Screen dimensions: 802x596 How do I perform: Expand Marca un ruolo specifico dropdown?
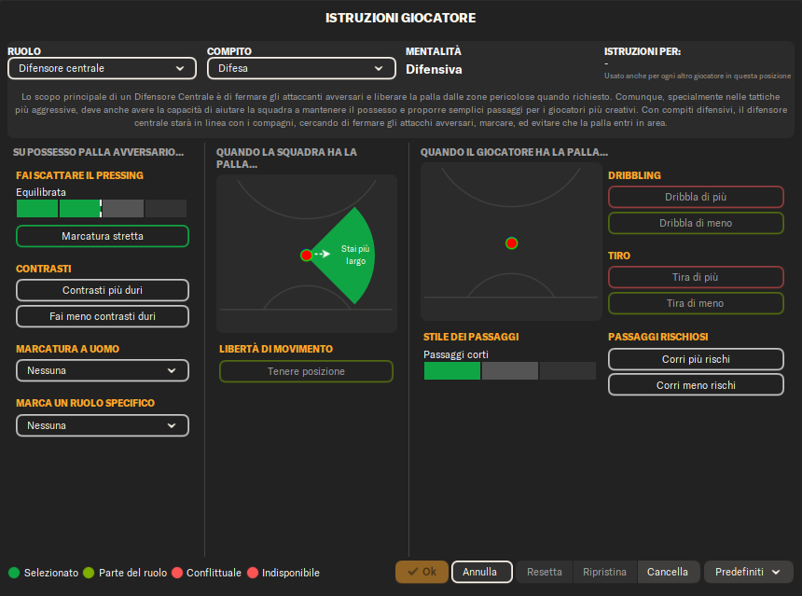pos(103,425)
